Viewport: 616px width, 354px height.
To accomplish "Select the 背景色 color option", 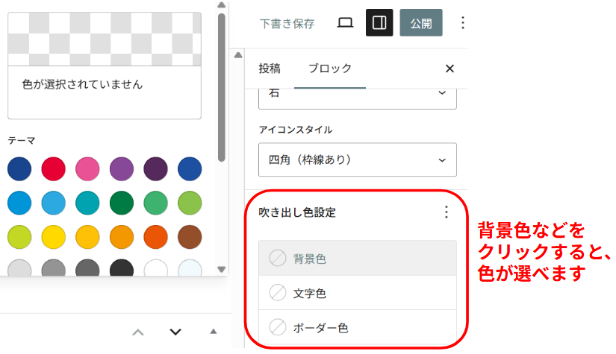I will coord(357,259).
